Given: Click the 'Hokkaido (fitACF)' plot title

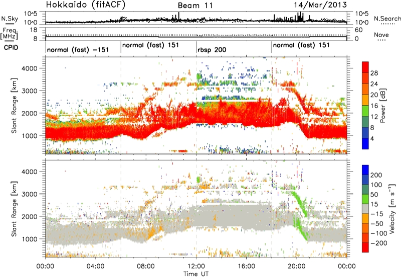Looking at the screenshot, I should pos(86,4).
